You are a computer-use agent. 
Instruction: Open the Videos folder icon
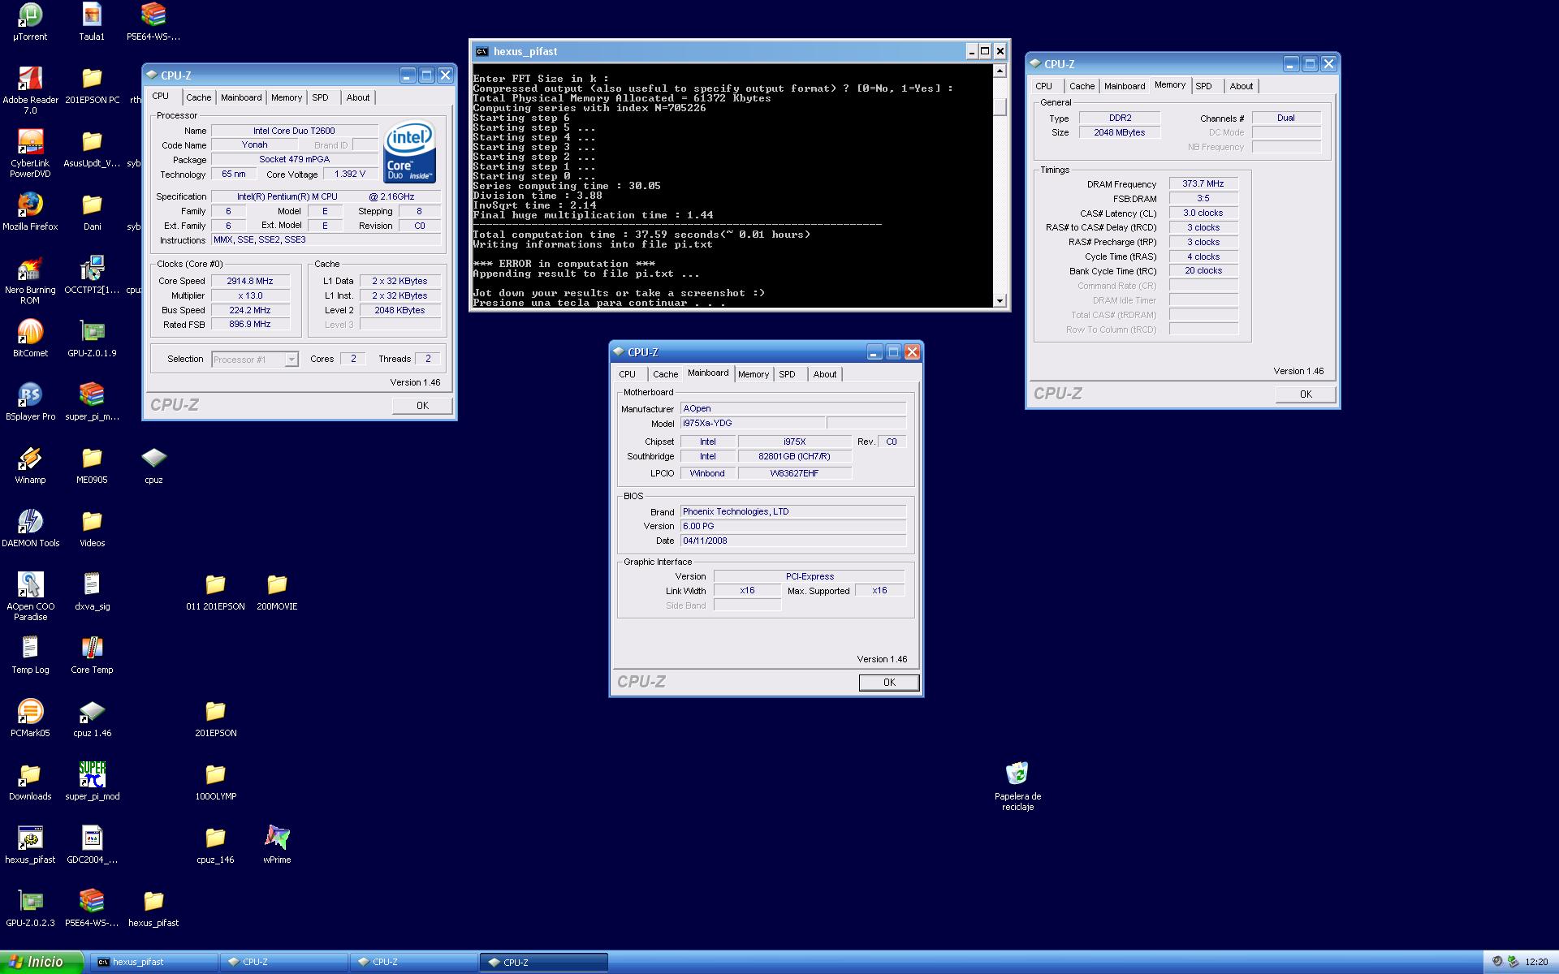click(x=92, y=528)
